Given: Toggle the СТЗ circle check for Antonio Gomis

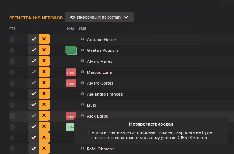Looking at the screenshot, I should pyautogui.click(x=12, y=39).
